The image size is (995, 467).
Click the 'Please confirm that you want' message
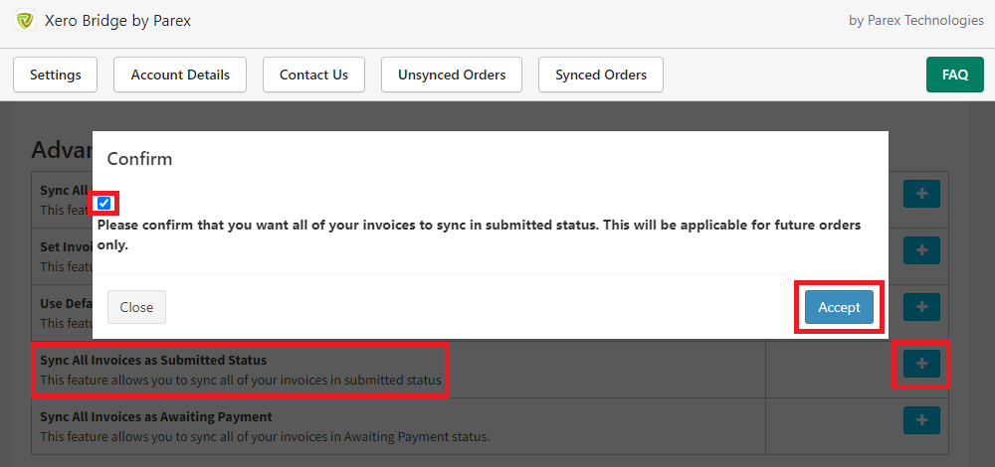[x=480, y=235]
